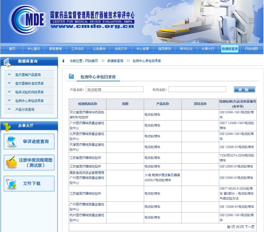Click the notebook icon for 注册申报流程简图

(x=11, y=163)
